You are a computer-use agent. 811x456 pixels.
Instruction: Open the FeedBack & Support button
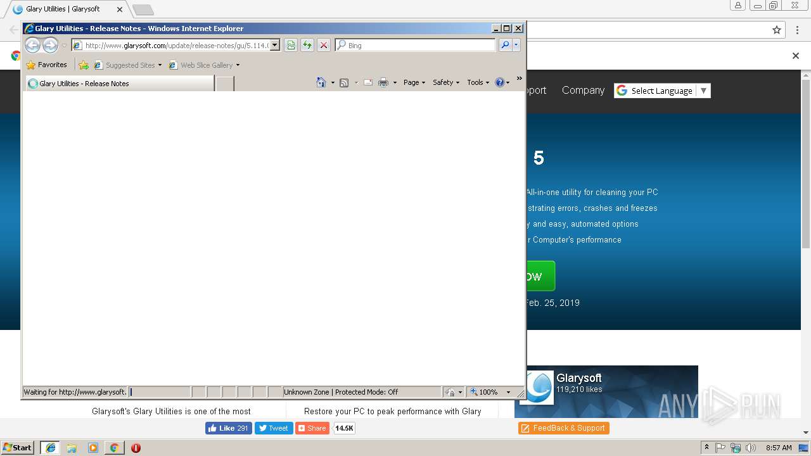point(564,428)
